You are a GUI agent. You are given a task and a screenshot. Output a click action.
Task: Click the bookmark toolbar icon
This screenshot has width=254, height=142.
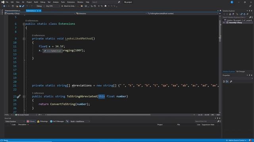(106, 6)
